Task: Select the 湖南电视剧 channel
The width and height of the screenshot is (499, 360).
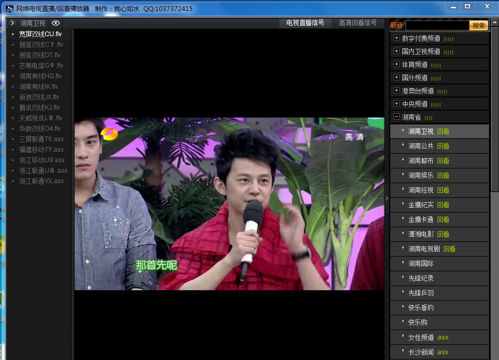Action: (x=424, y=249)
